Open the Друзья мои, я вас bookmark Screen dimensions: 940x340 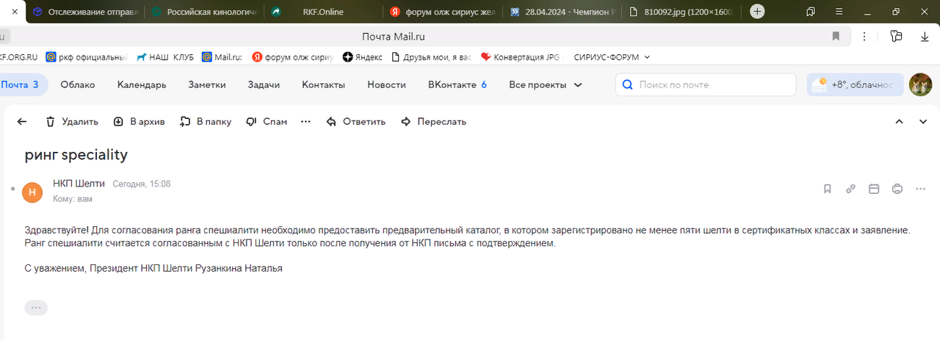click(x=431, y=57)
